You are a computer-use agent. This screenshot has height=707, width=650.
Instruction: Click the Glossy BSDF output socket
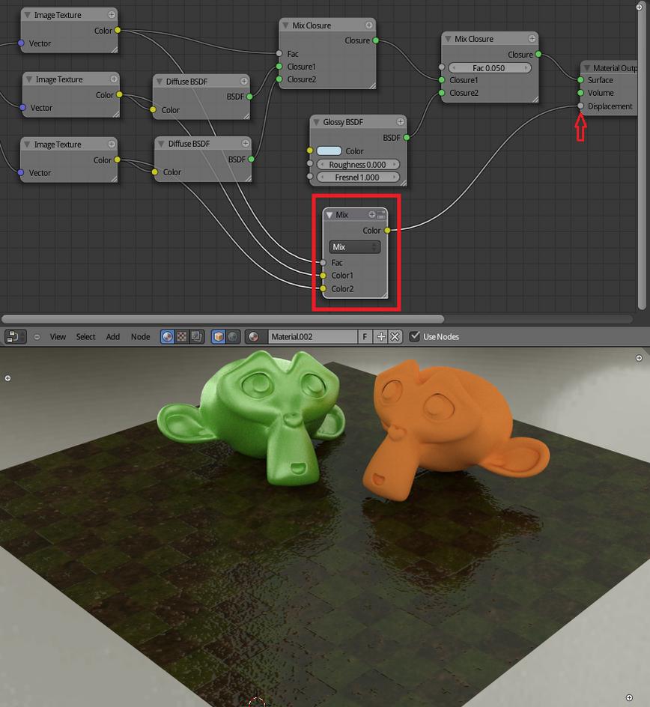407,137
